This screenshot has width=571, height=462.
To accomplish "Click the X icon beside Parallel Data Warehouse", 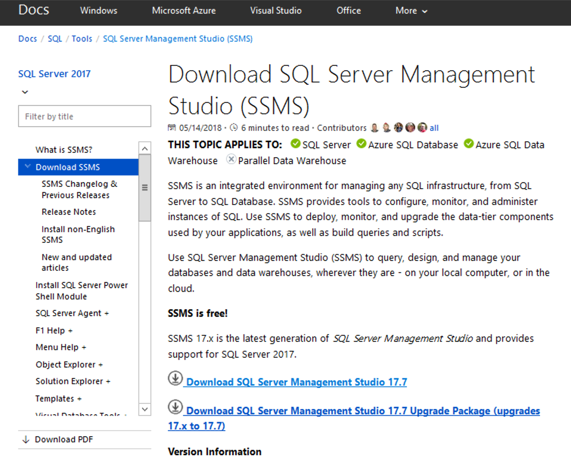I will click(231, 159).
